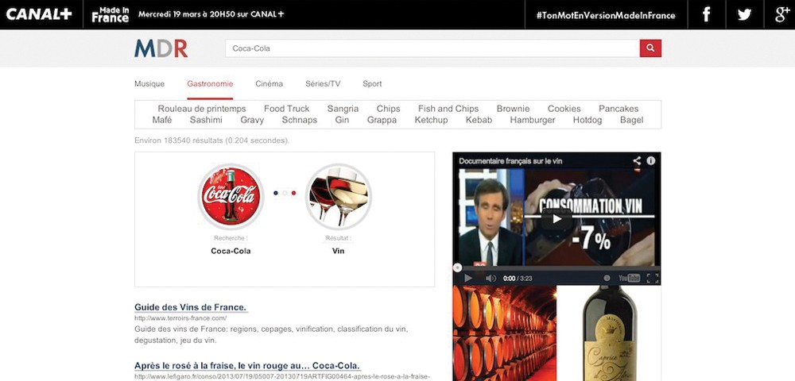
Task: Open the YouTube logo link in player
Action: pos(629,279)
